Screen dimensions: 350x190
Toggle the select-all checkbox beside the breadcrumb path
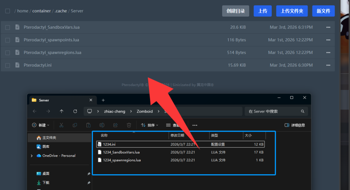(8, 11)
